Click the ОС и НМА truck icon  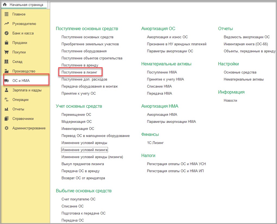tap(7, 81)
